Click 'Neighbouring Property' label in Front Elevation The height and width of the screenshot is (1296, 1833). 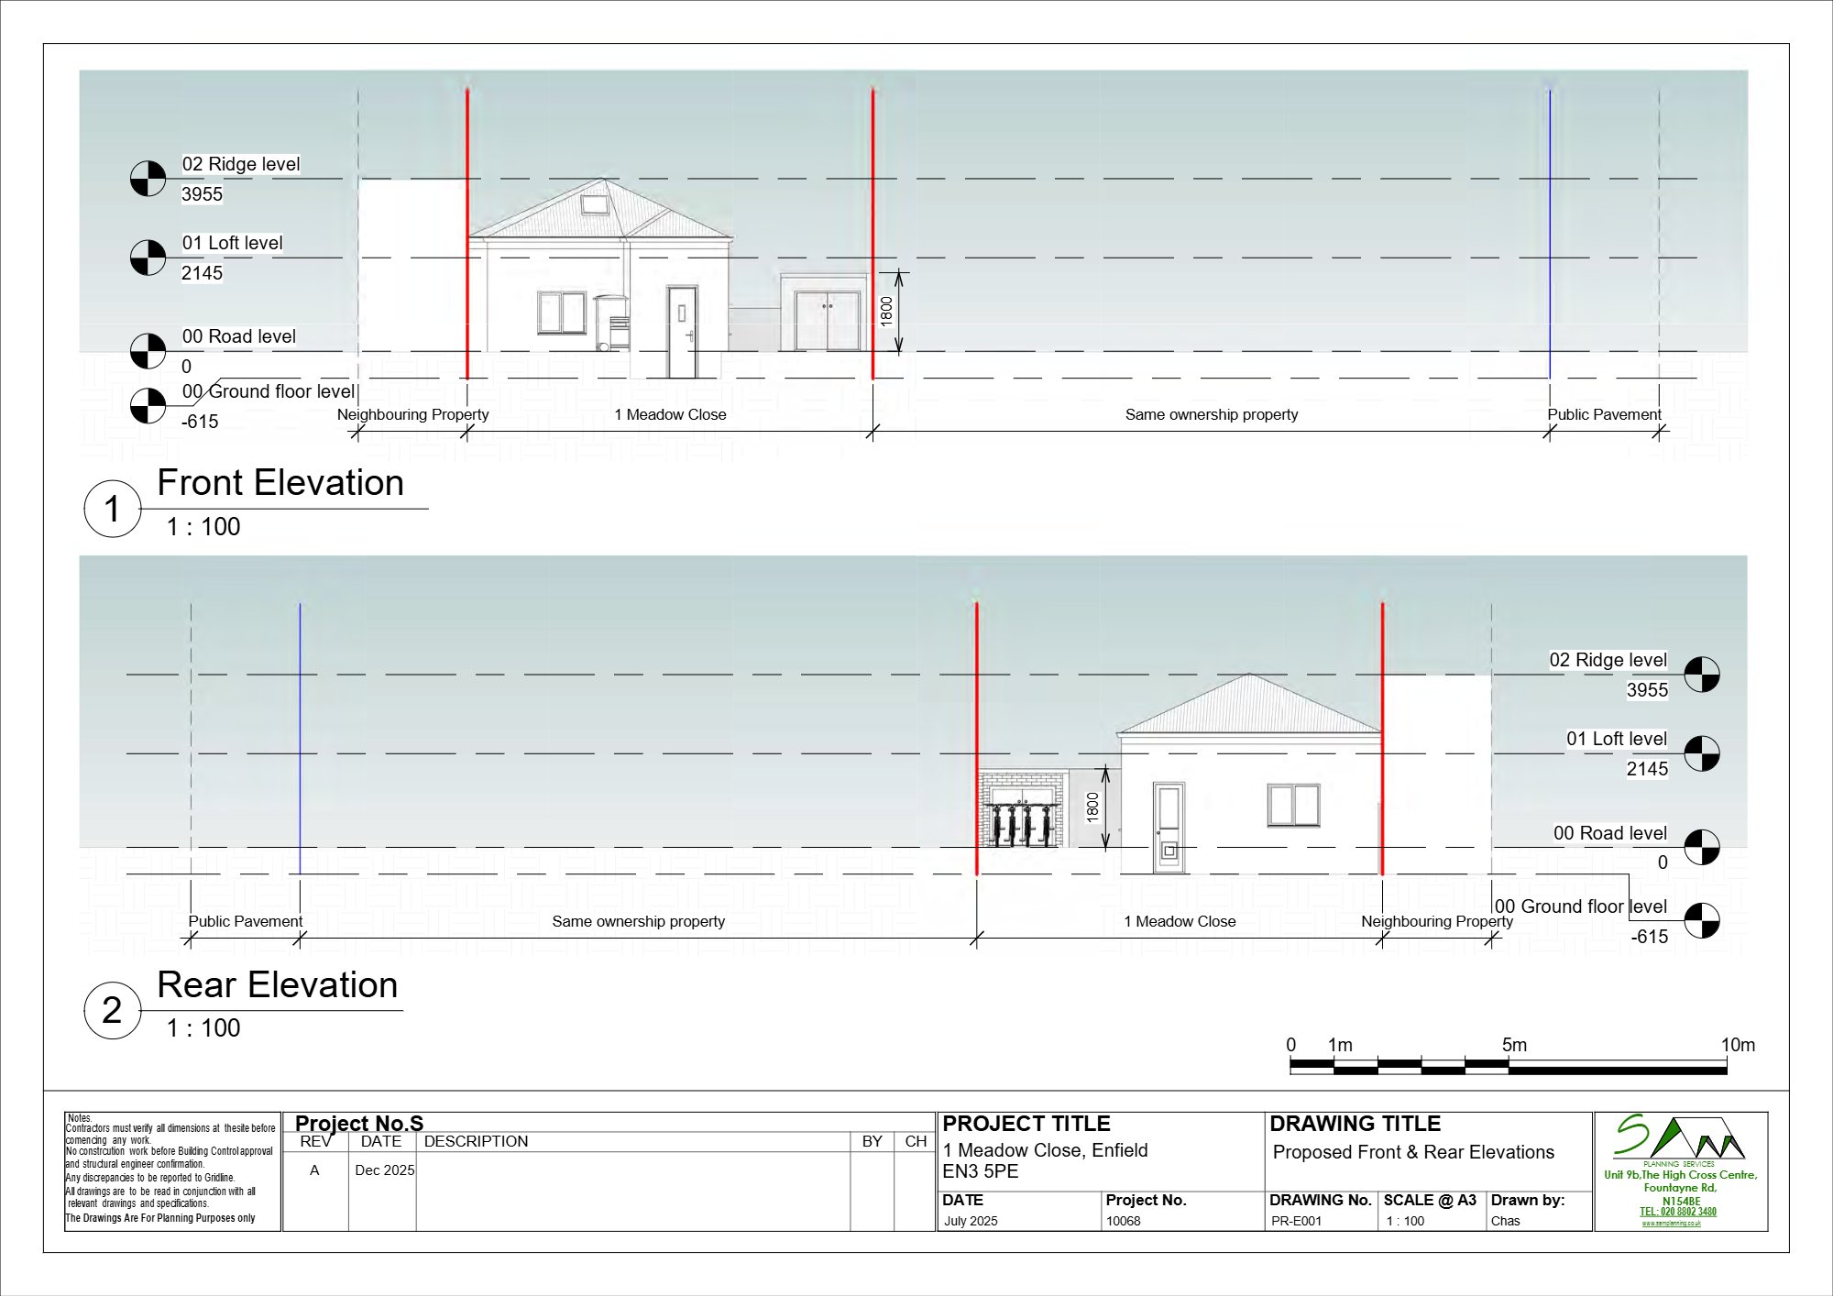point(412,414)
